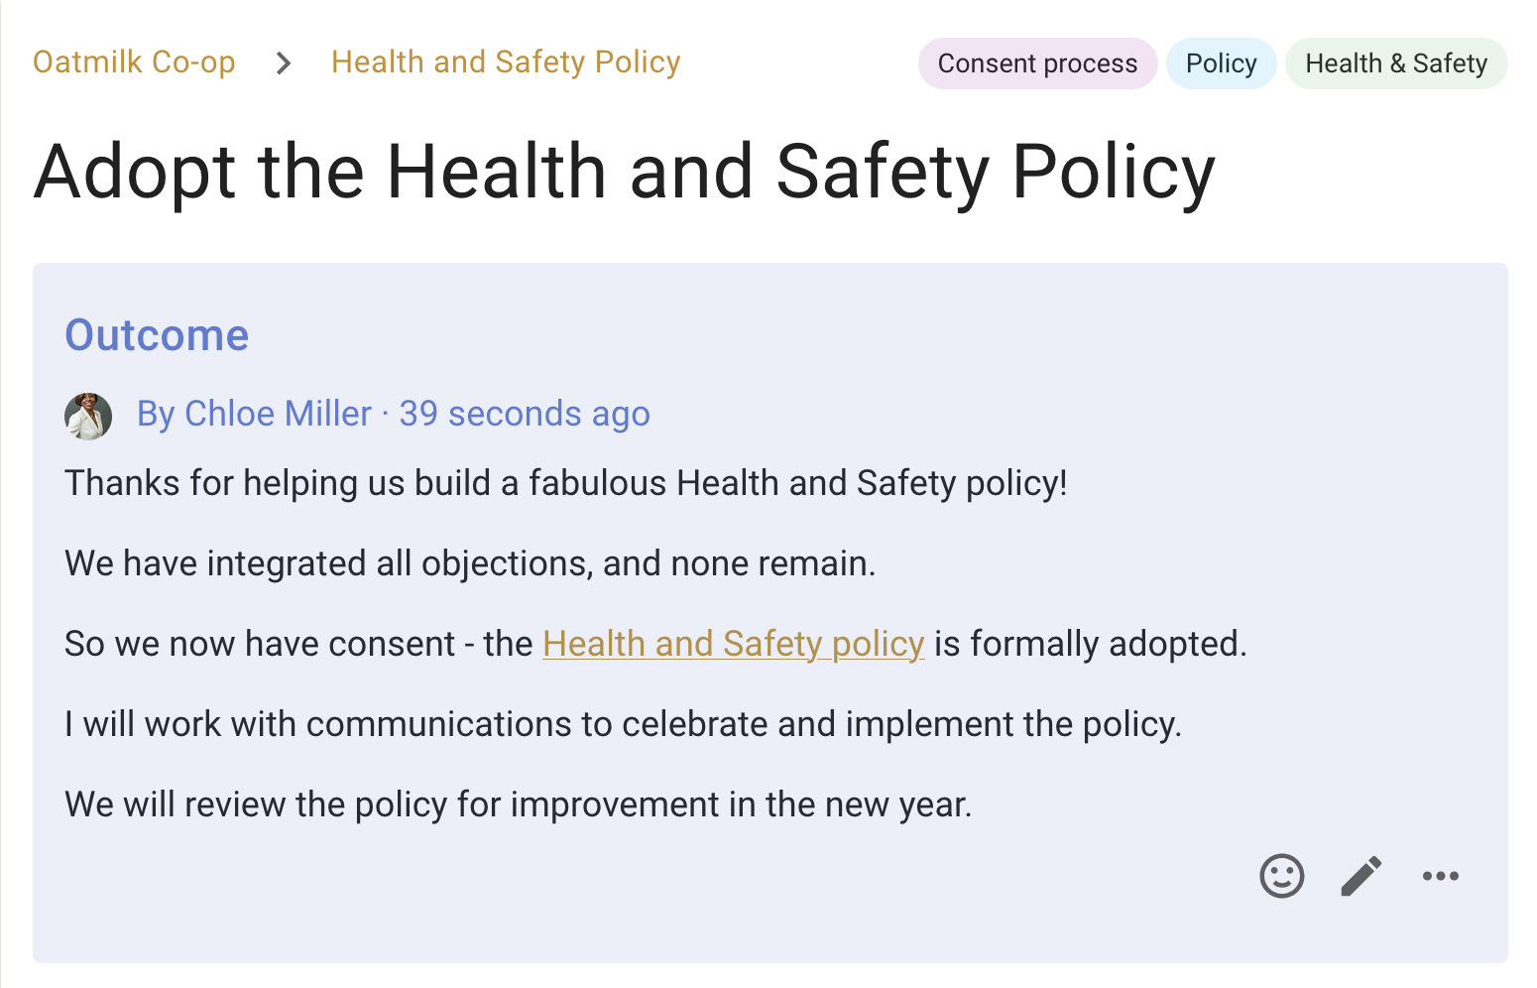Open the three-dot more options menu
This screenshot has height=988, width=1537.
pyautogui.click(x=1440, y=876)
